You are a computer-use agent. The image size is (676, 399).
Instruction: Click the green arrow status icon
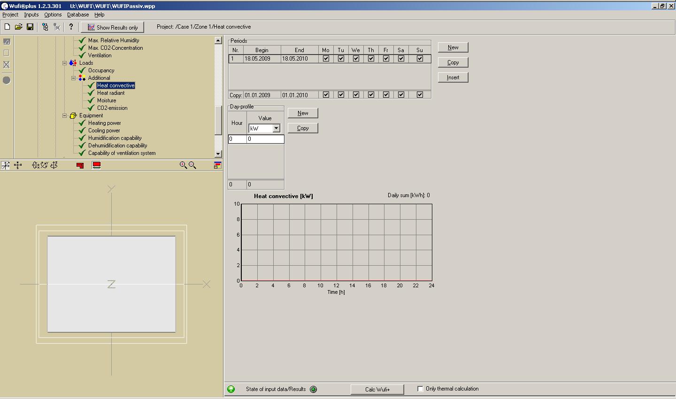tap(231, 389)
